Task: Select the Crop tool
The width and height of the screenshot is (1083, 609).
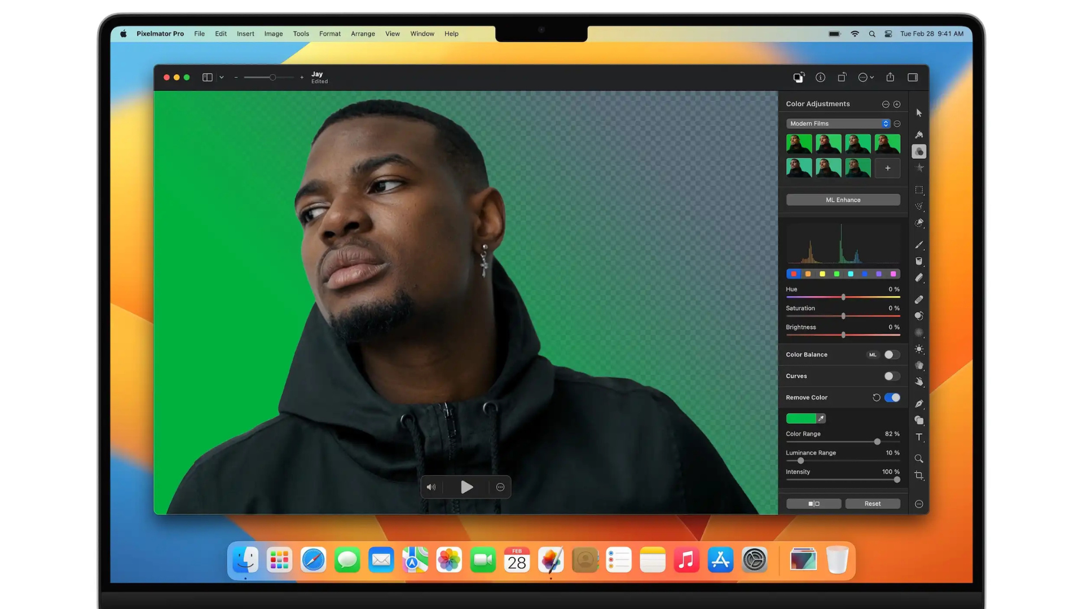Action: [919, 475]
